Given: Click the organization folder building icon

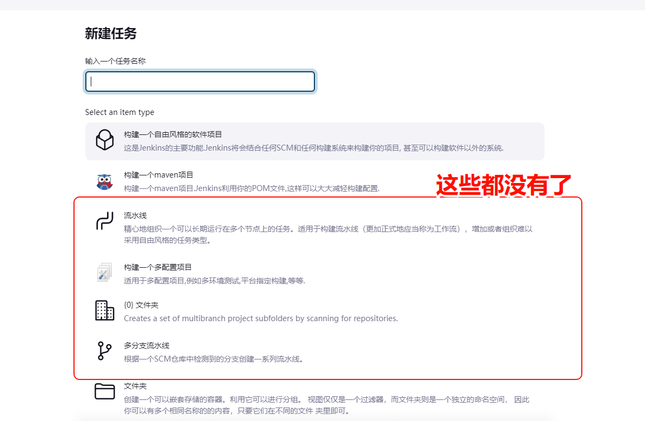Looking at the screenshot, I should (105, 310).
